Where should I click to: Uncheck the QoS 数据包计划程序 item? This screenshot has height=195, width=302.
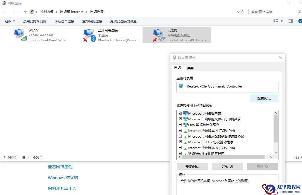pos(180,125)
